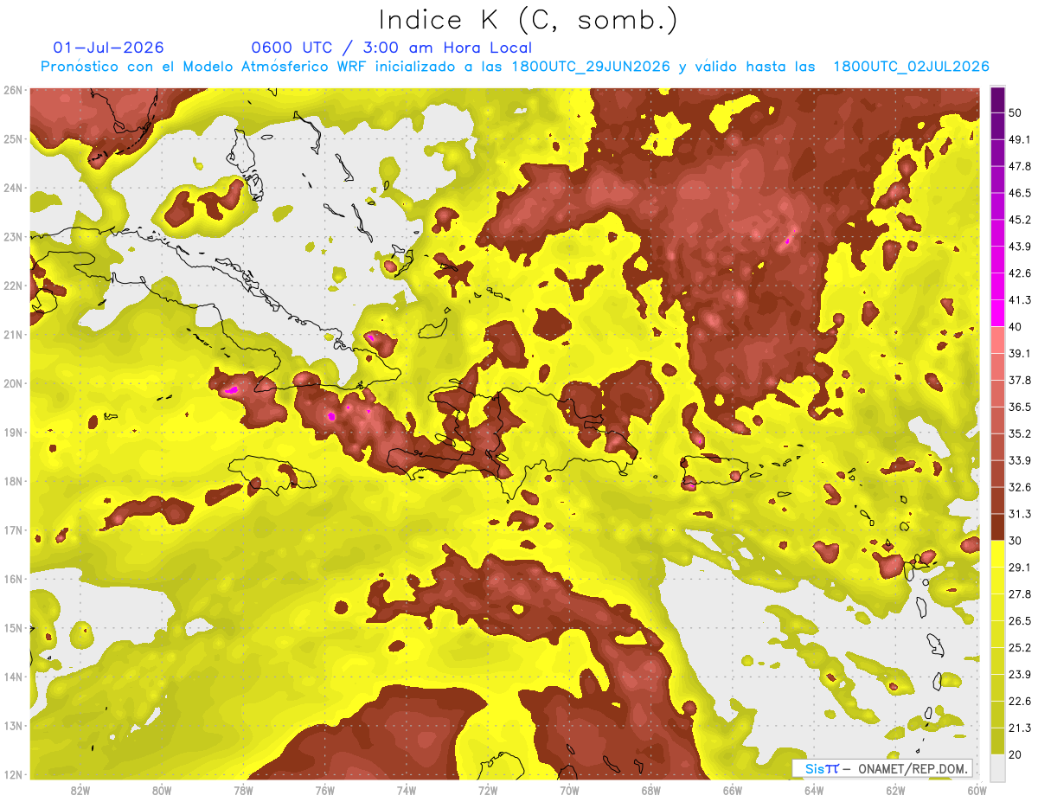Screen dimensions: 1038x802
Task: Click the colorbar value 29.1
Action: [x=1020, y=568]
